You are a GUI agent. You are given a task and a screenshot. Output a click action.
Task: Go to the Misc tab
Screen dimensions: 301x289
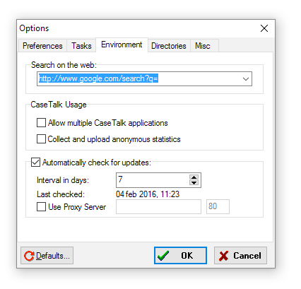click(x=203, y=46)
